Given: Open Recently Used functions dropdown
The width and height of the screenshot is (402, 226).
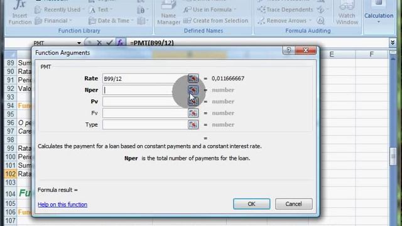Looking at the screenshot, I should 60,10.
